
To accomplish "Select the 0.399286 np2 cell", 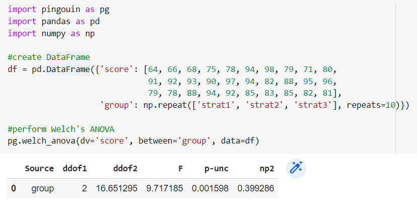I will click(255, 188).
